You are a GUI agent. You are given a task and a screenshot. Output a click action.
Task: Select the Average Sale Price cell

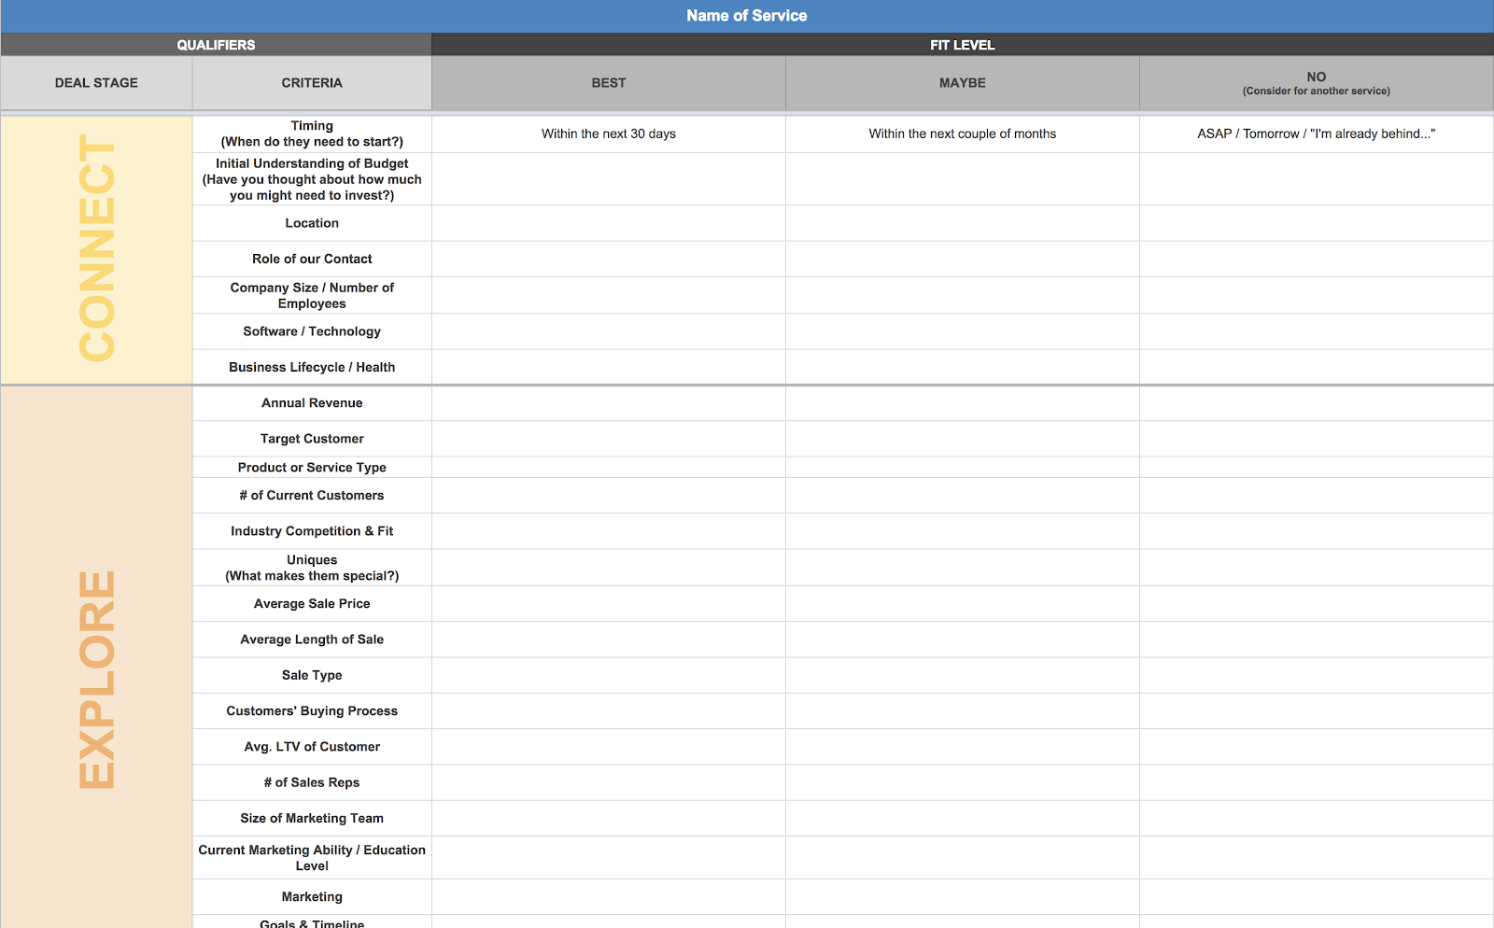[312, 604]
